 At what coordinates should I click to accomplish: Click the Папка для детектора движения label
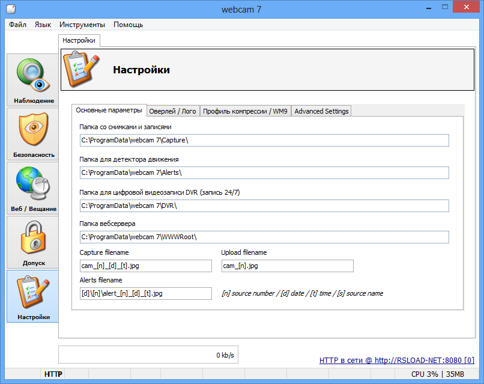point(129,159)
